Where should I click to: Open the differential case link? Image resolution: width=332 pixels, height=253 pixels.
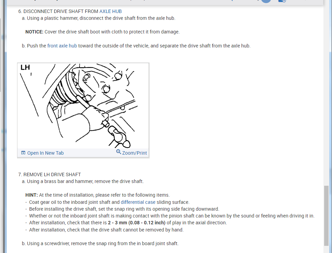[138, 202]
